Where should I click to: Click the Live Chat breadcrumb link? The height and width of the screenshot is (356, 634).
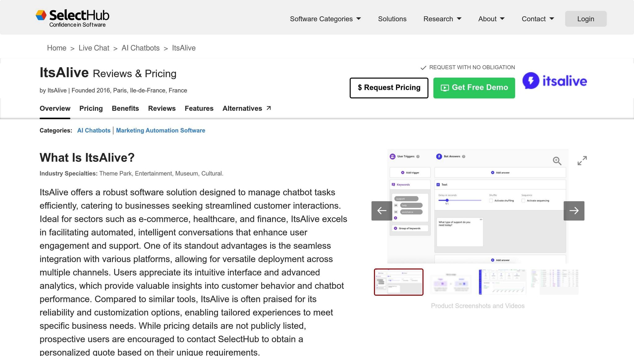[94, 48]
